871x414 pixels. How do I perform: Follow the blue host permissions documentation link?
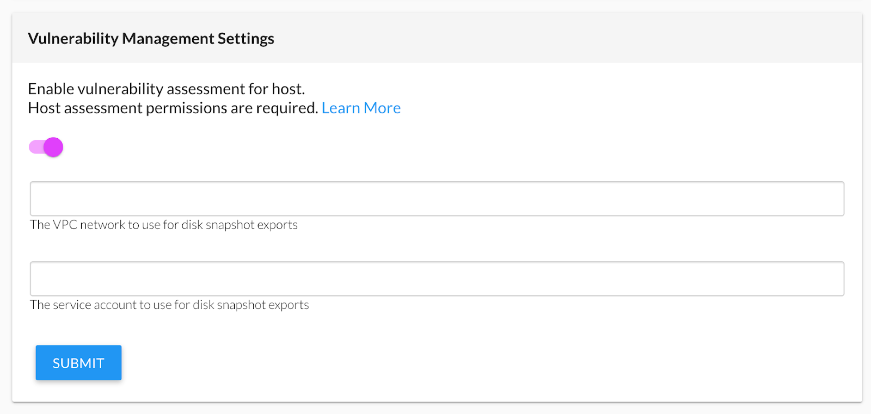[361, 108]
